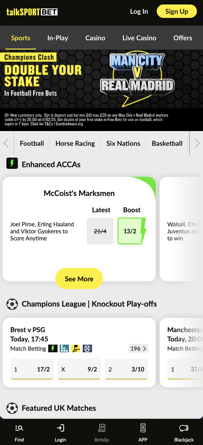This screenshot has height=445, width=203.
Task: Click See More on McCoist's Marksmen
Action: 79,278
